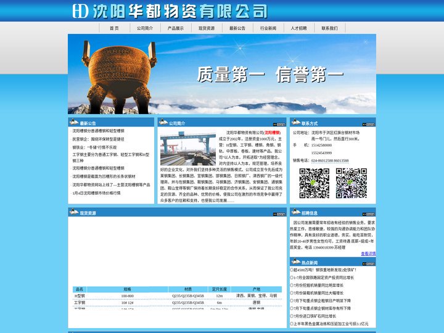Open 查看详情 link in recruitment panel
The height and width of the screenshot is (333, 444).
[368, 253]
